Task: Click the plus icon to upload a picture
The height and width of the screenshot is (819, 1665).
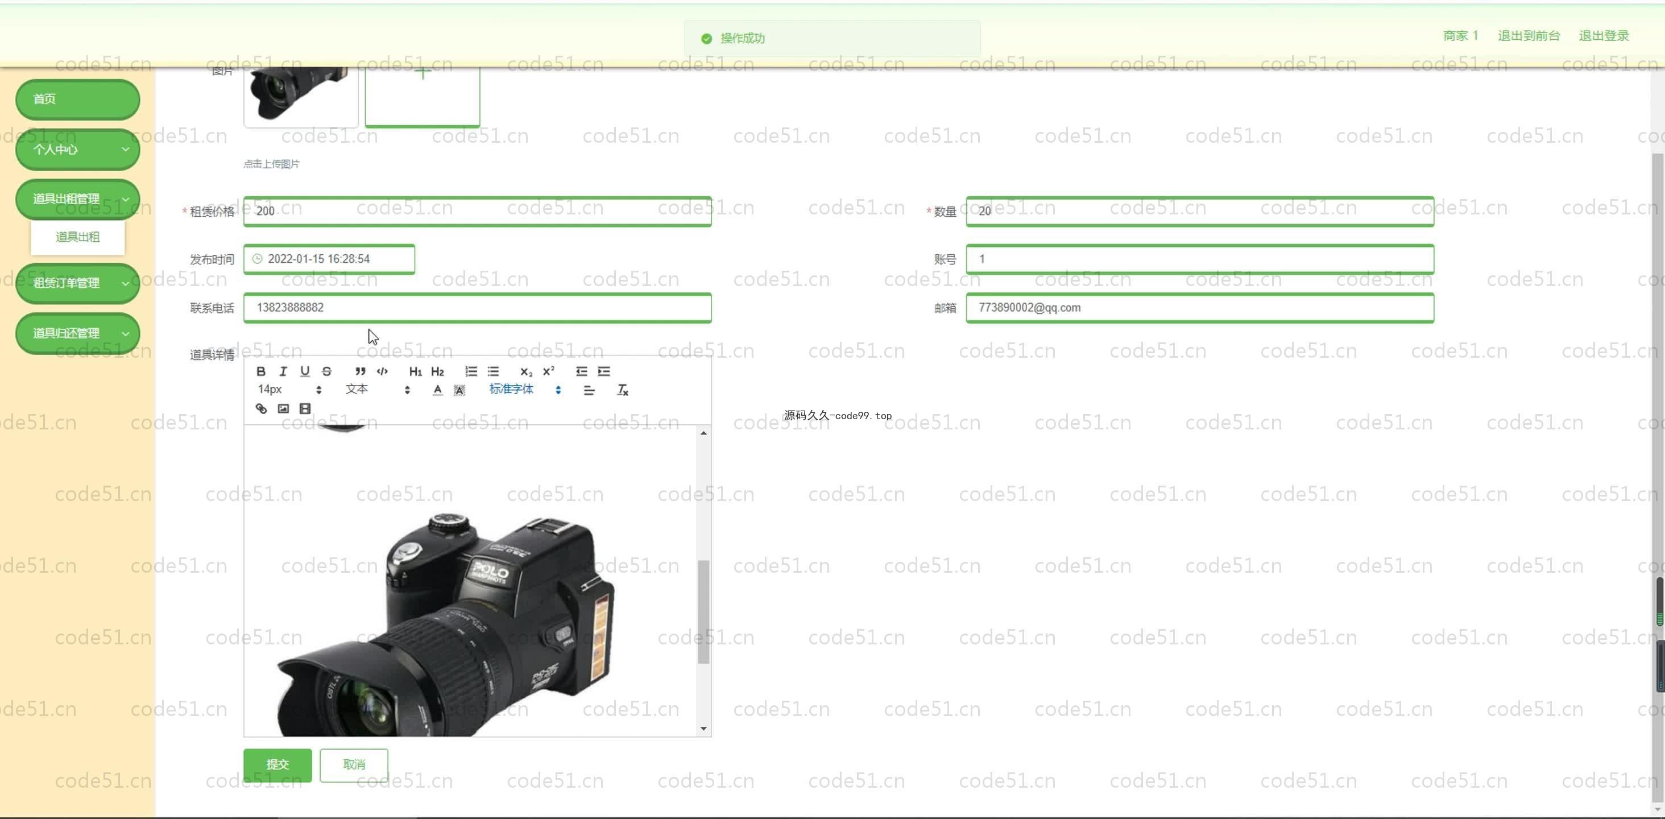Action: [423, 73]
